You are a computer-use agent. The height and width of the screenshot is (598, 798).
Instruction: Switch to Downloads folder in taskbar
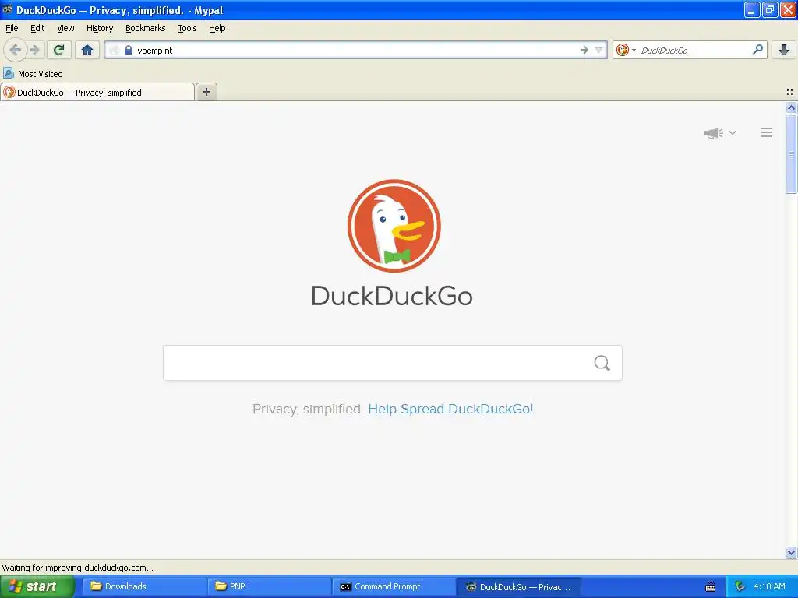[x=144, y=587]
